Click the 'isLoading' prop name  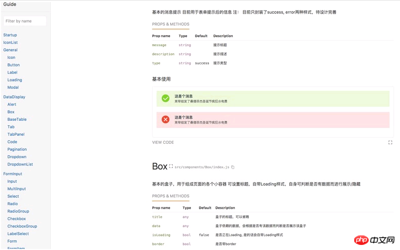coord(161,235)
